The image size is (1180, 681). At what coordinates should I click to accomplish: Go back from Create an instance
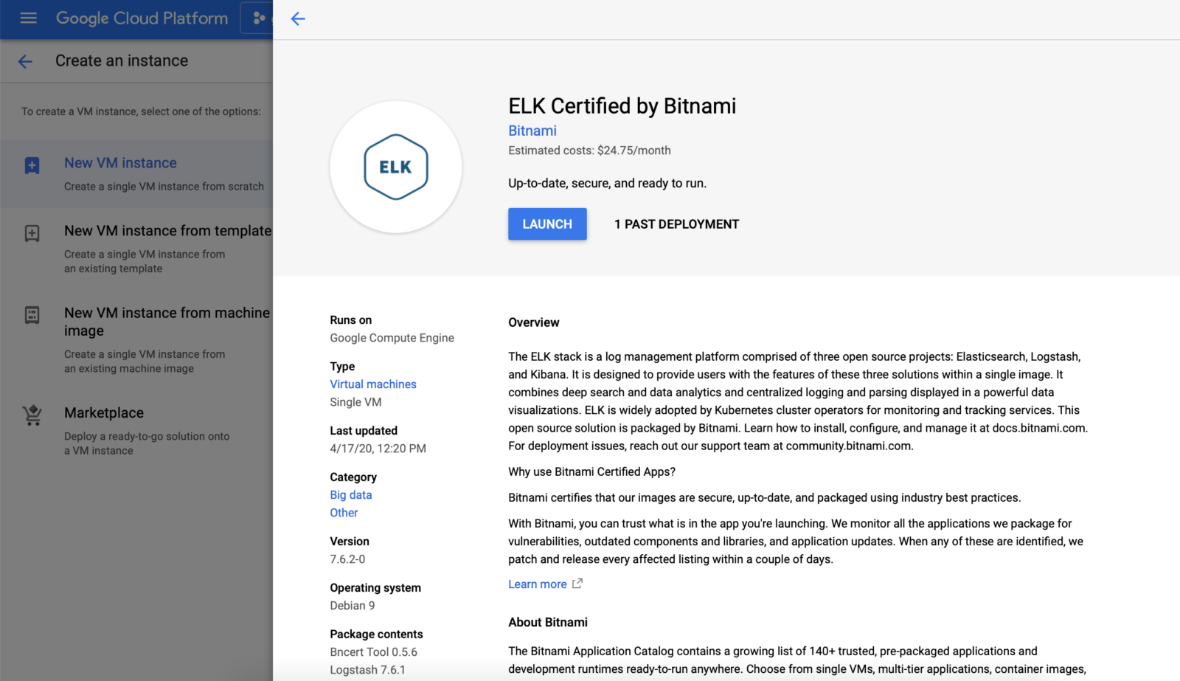(x=25, y=61)
